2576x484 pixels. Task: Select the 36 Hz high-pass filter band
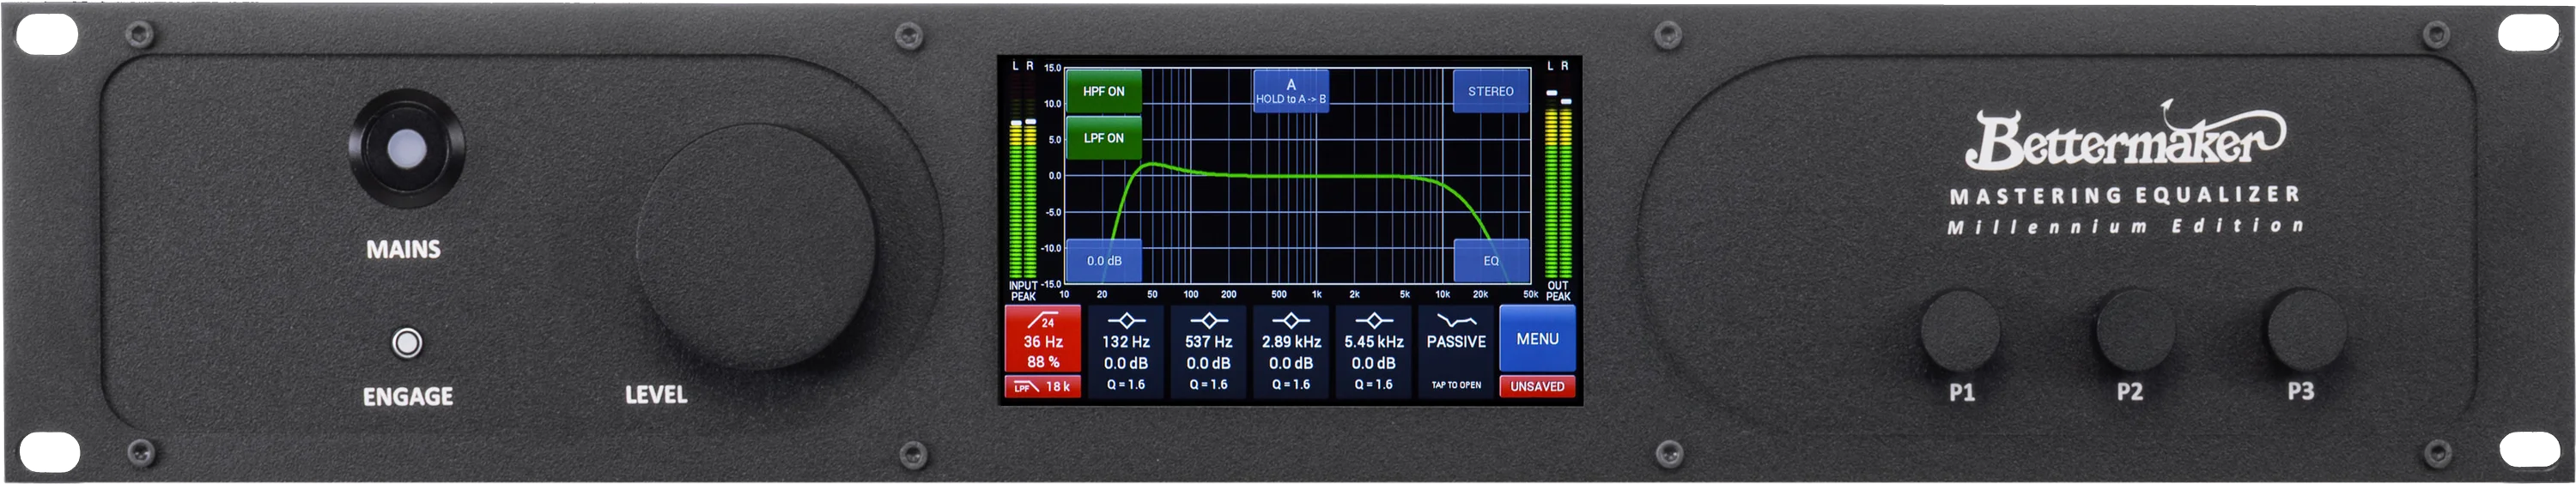click(1042, 339)
